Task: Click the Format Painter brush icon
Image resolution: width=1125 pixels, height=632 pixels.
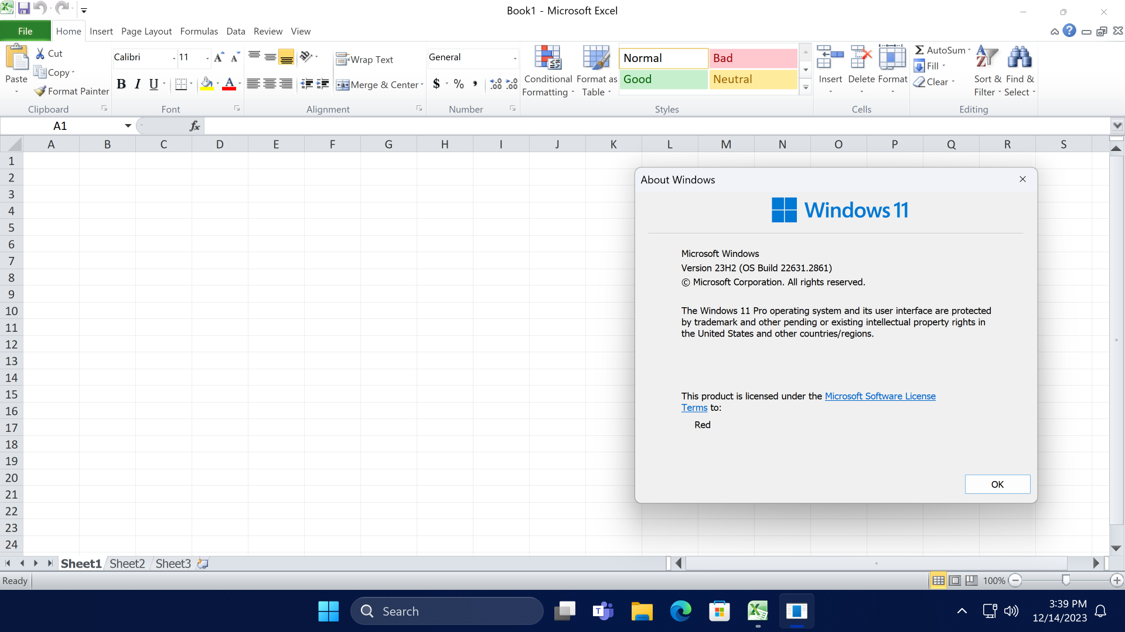Action: [x=40, y=91]
